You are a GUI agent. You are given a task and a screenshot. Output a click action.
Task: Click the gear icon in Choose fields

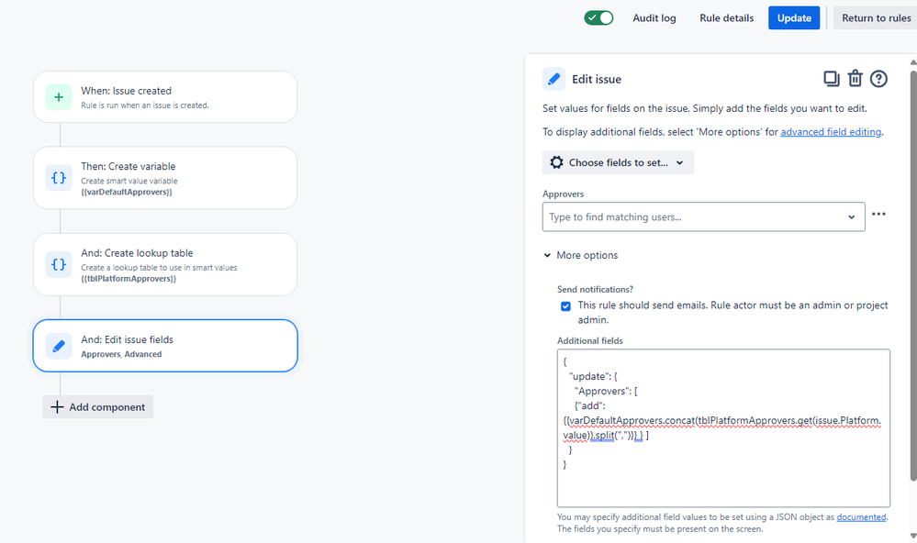(x=557, y=162)
